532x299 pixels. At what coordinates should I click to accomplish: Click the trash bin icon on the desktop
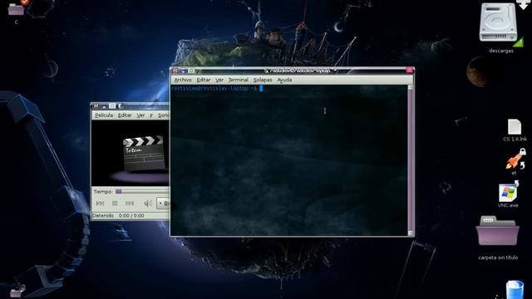pyautogui.click(x=515, y=290)
